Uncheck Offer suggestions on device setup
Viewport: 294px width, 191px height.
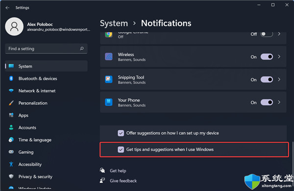click(x=121, y=133)
